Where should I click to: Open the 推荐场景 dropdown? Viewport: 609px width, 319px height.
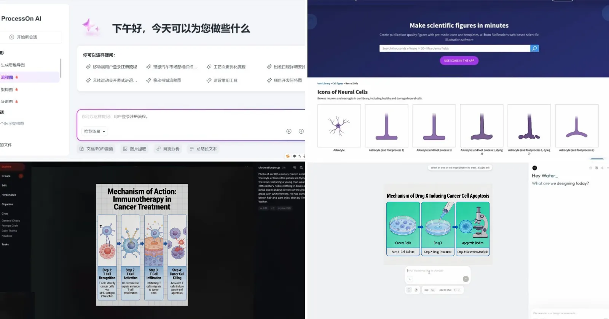tap(94, 131)
